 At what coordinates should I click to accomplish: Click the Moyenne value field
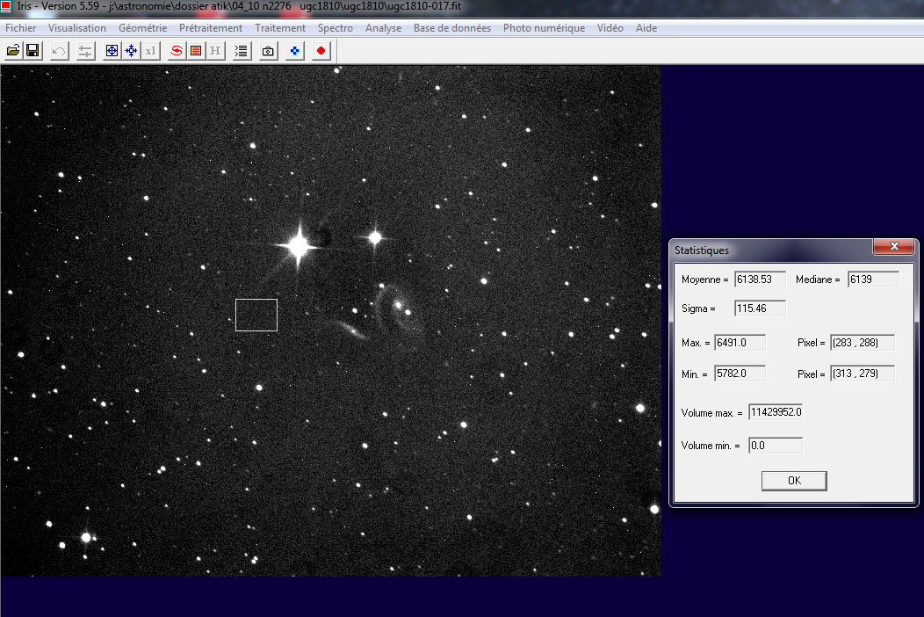click(x=760, y=279)
